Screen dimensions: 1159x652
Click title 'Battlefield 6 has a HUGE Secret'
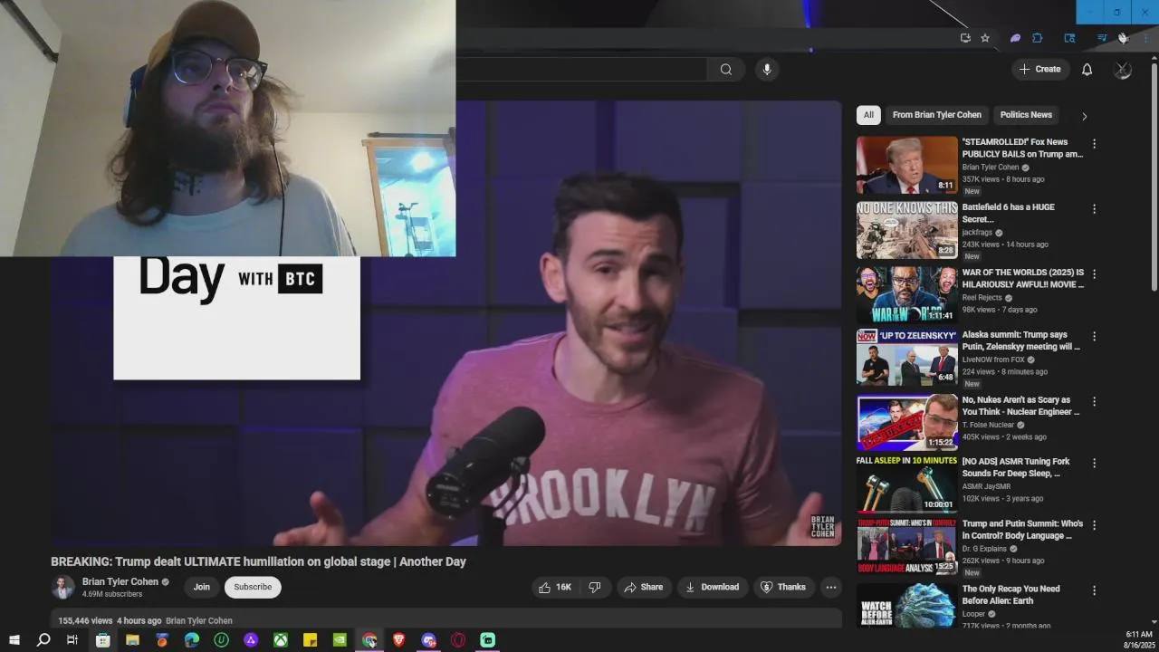(1008, 213)
